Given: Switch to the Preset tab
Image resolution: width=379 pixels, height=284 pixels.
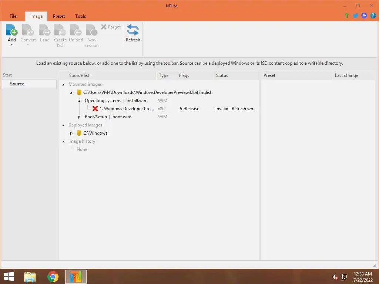Looking at the screenshot, I should tap(59, 16).
